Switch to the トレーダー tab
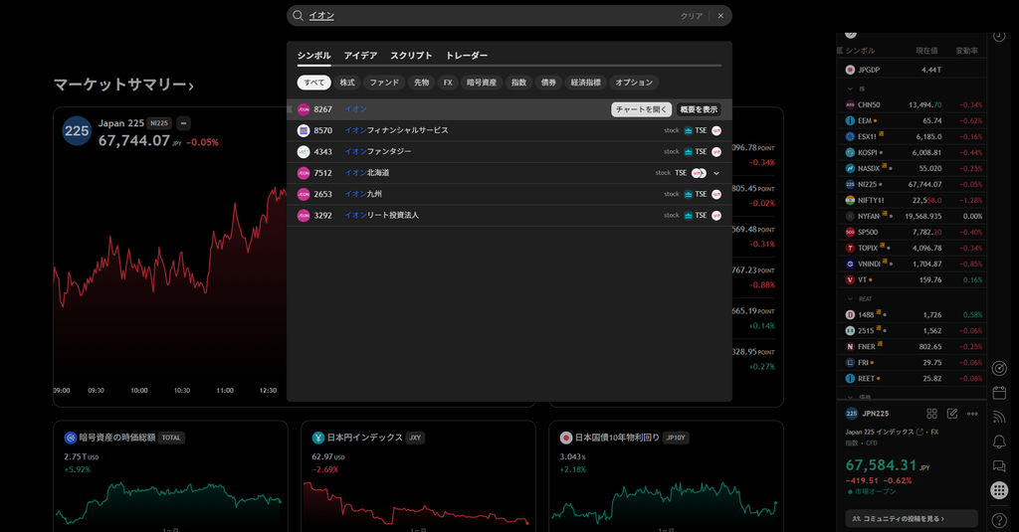1019x532 pixels. [467, 56]
